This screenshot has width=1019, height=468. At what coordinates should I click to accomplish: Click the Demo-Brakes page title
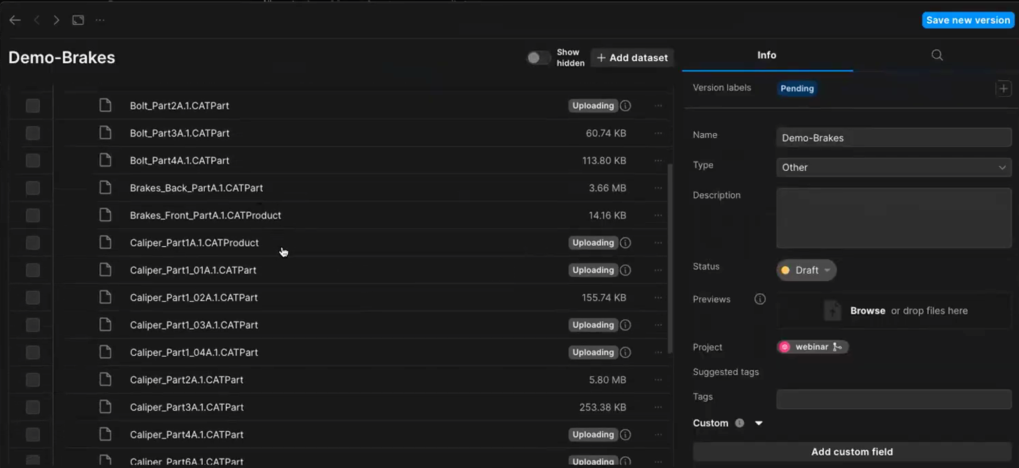point(62,58)
